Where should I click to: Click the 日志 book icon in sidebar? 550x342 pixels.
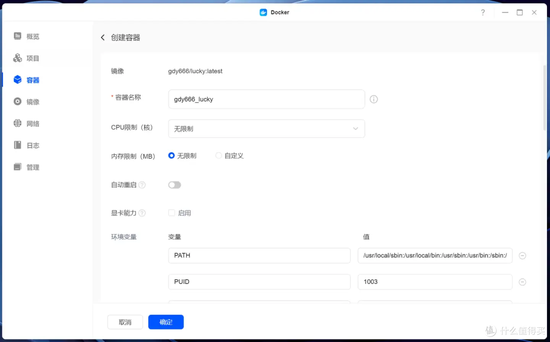(17, 145)
